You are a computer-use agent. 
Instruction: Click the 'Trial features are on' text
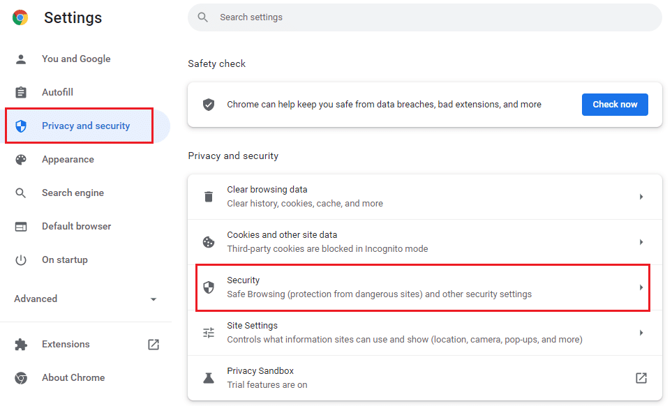pos(267,384)
